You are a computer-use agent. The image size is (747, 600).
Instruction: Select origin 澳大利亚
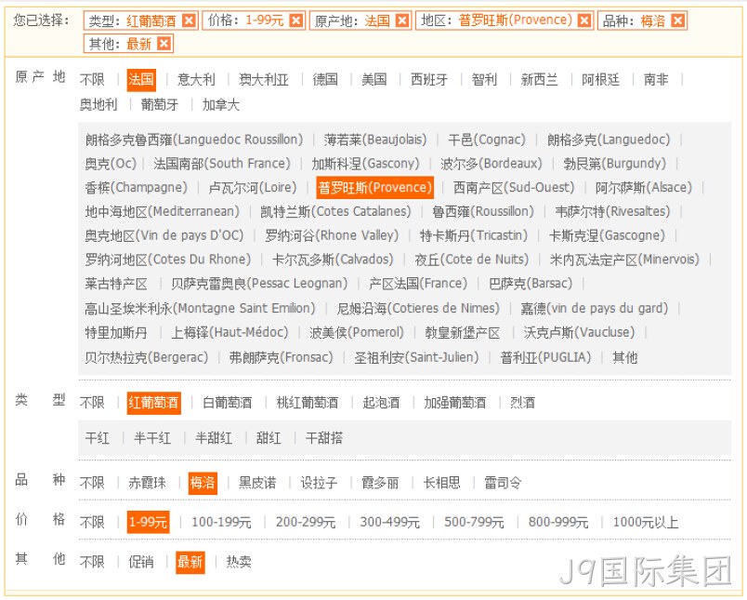(264, 80)
